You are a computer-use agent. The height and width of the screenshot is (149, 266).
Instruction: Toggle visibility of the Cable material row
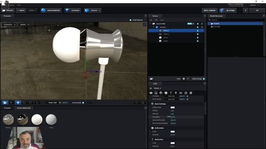click(x=198, y=41)
